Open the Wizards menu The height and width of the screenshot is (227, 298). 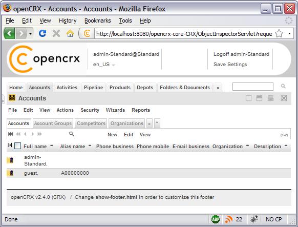115,110
